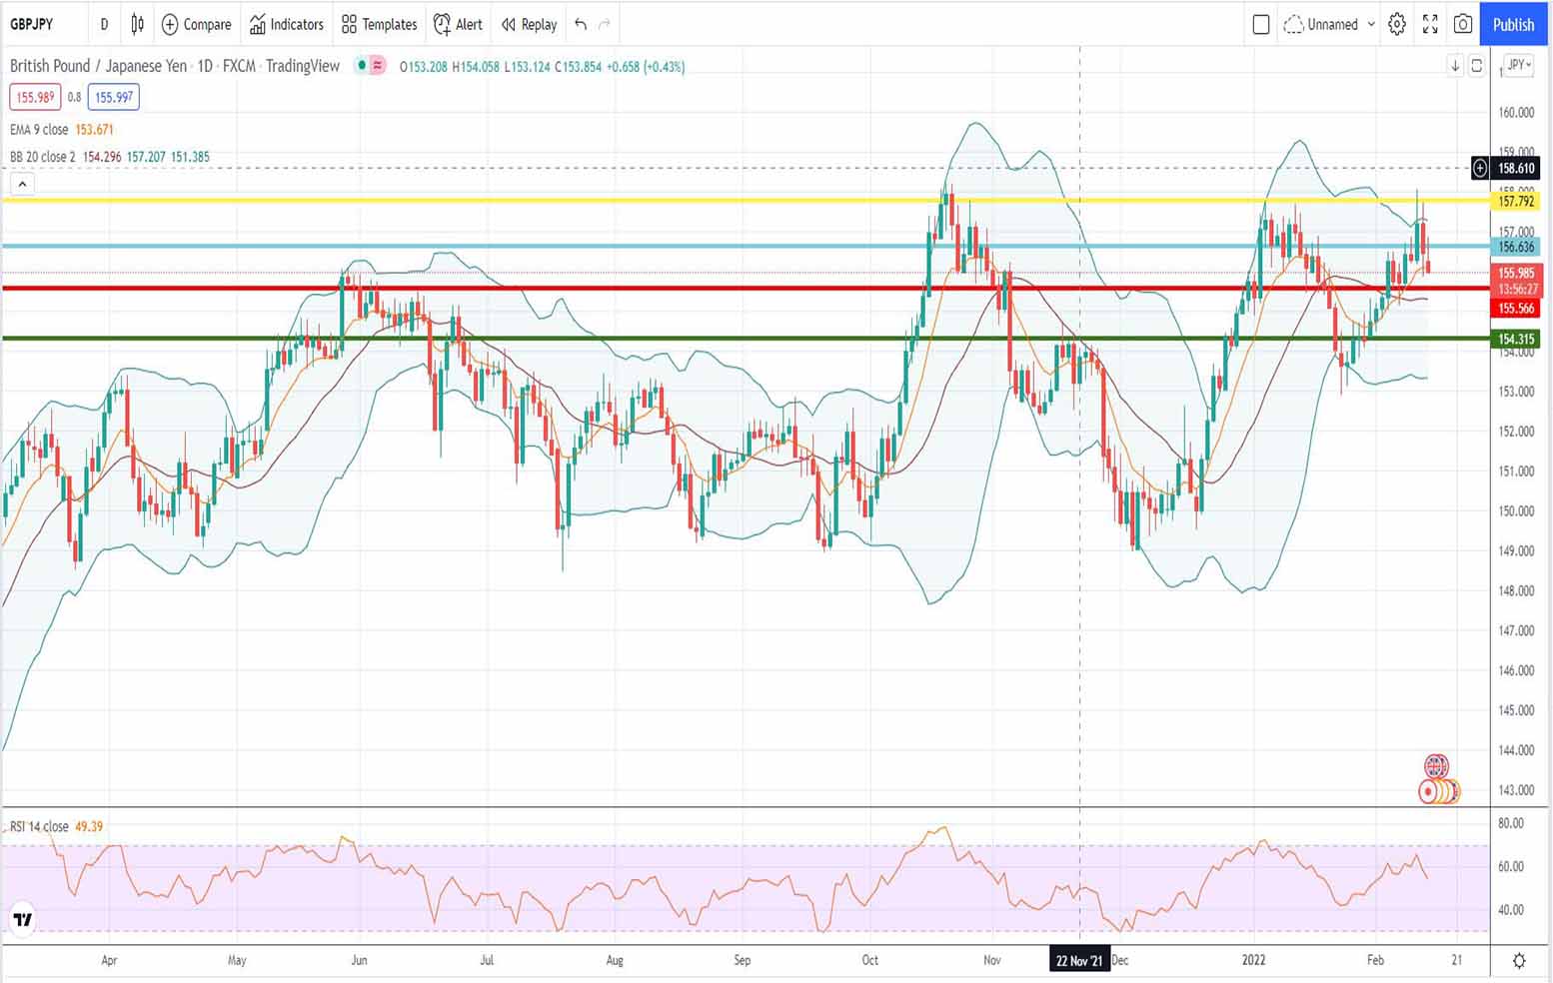Image resolution: width=1553 pixels, height=983 pixels.
Task: Open the candlestick chart style selector
Action: click(138, 24)
